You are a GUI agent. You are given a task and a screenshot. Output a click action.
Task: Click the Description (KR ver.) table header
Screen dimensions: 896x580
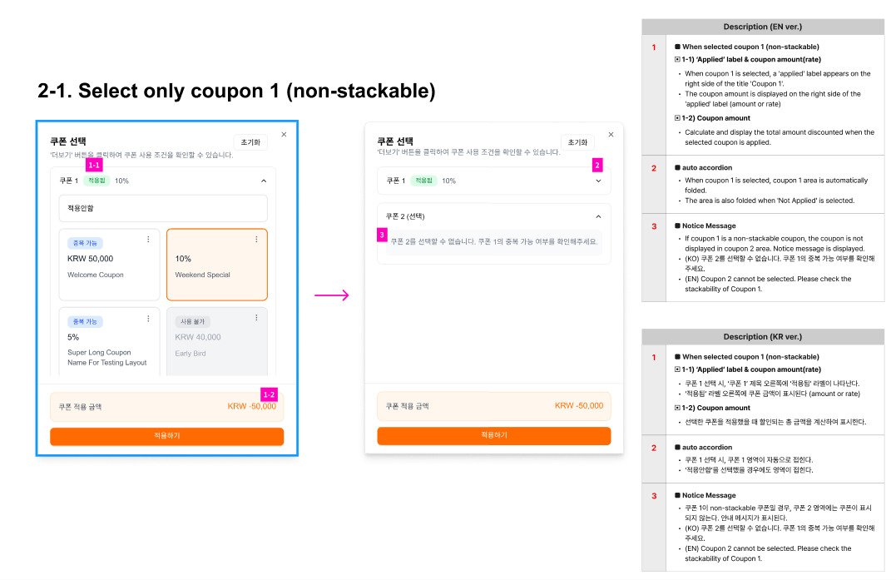click(762, 337)
